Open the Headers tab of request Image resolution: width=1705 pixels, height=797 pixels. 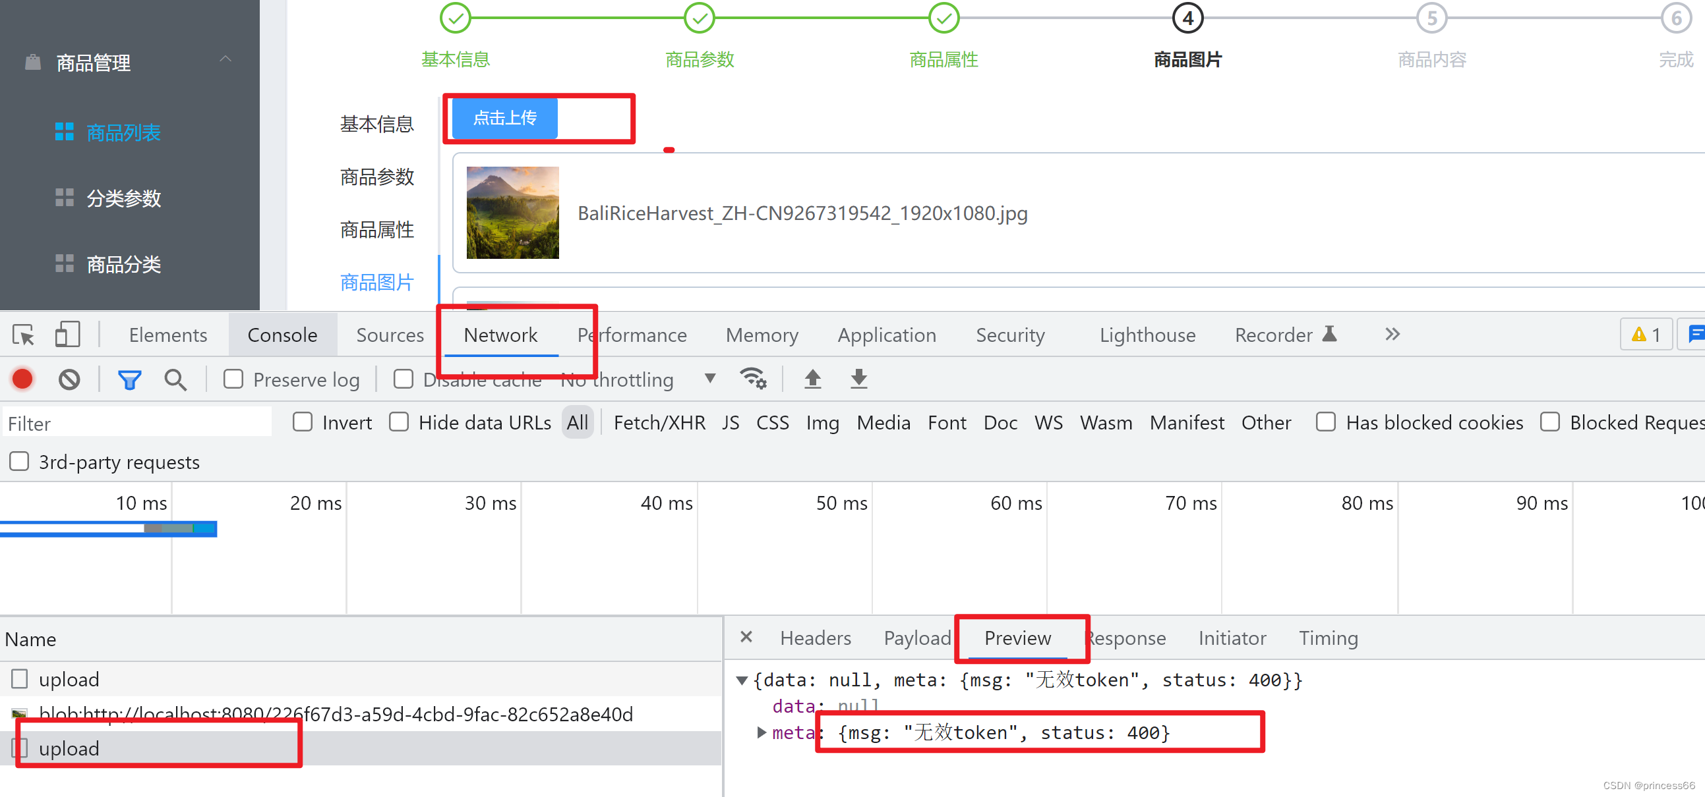coord(815,638)
